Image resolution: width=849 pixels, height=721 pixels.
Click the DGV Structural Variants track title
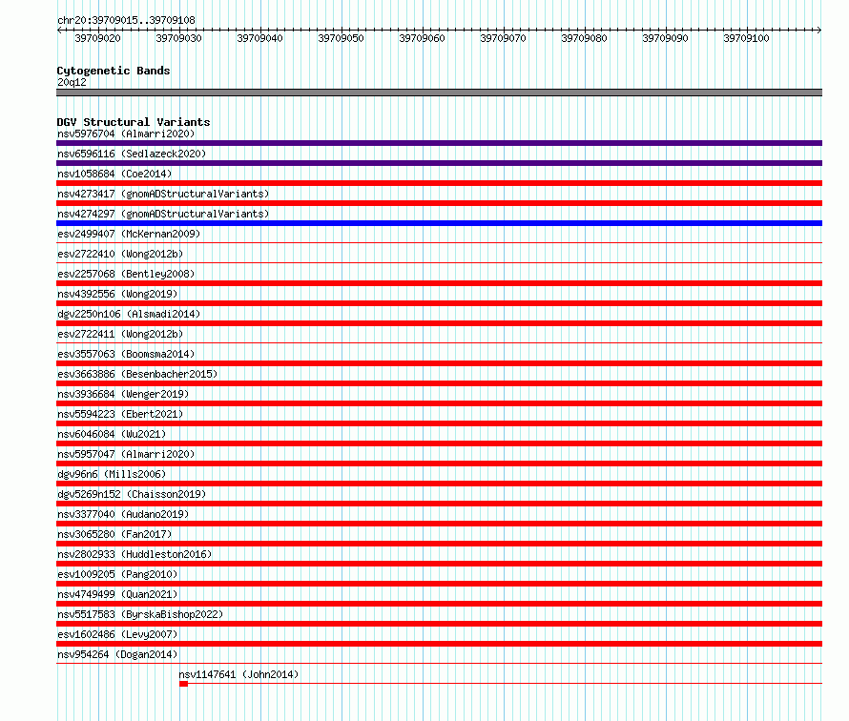[x=134, y=122]
